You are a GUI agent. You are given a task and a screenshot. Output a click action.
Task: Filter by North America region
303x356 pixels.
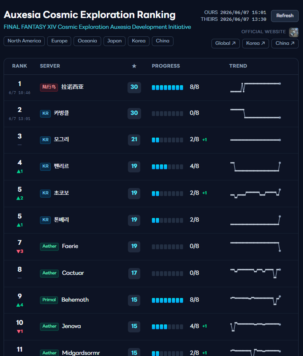[24, 41]
